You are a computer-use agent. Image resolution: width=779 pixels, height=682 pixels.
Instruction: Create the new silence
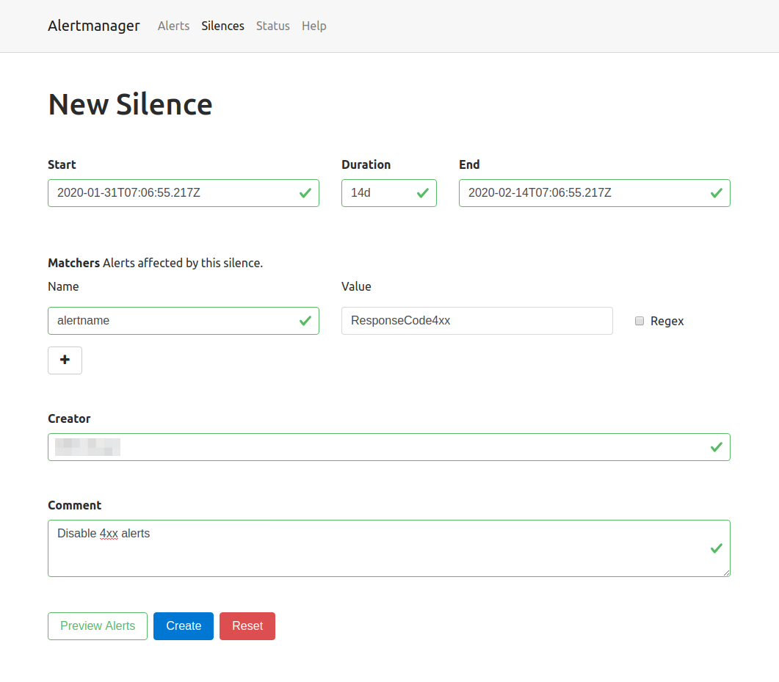click(183, 625)
